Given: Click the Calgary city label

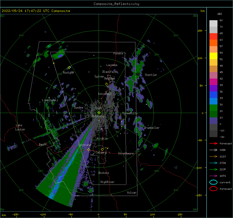Looking at the screenshot, I should click(x=101, y=152).
